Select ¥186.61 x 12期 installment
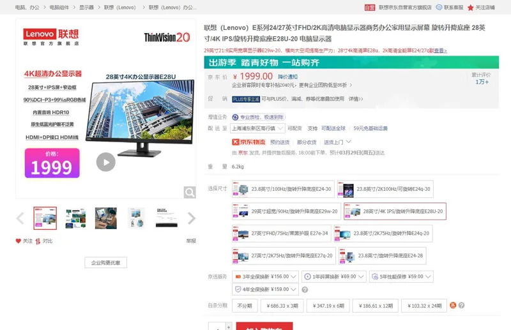This screenshot has height=330, width=511. click(376, 306)
